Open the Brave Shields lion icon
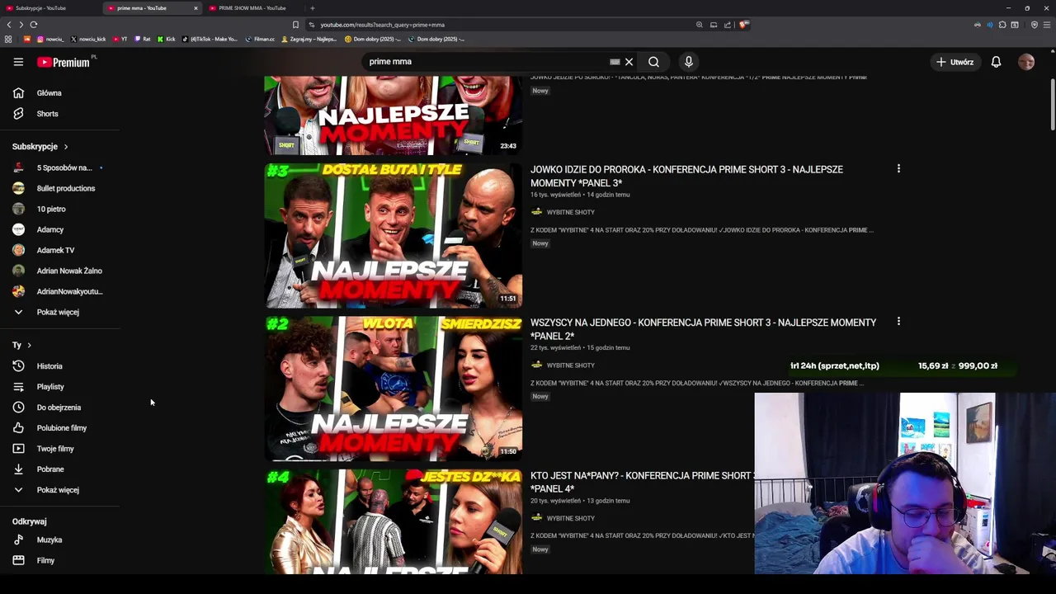This screenshot has height=594, width=1056. [743, 25]
